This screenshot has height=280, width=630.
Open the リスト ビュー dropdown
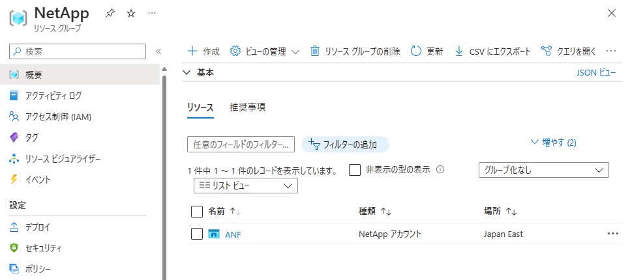pyautogui.click(x=246, y=186)
